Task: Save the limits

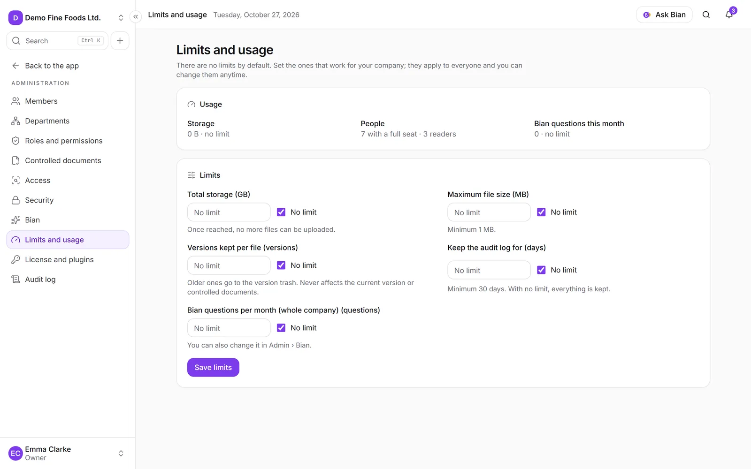Action: click(213, 367)
